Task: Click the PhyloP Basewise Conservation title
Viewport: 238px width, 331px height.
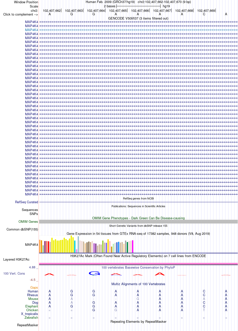Action: pos(138,267)
